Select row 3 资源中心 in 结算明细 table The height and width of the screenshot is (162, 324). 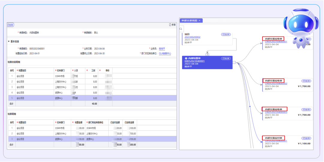tap(60, 139)
